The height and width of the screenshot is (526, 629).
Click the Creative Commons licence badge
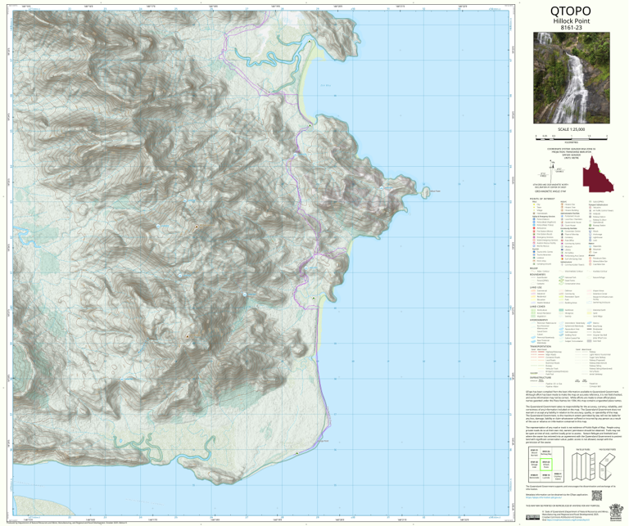(533, 517)
